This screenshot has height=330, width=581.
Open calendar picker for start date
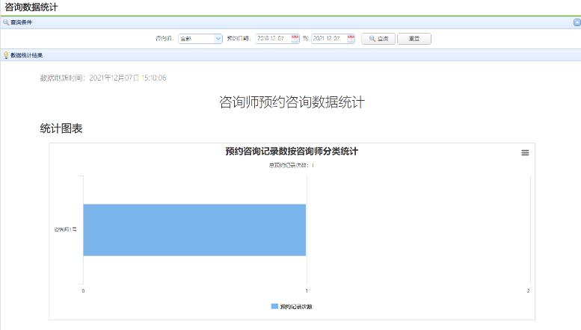pos(295,39)
